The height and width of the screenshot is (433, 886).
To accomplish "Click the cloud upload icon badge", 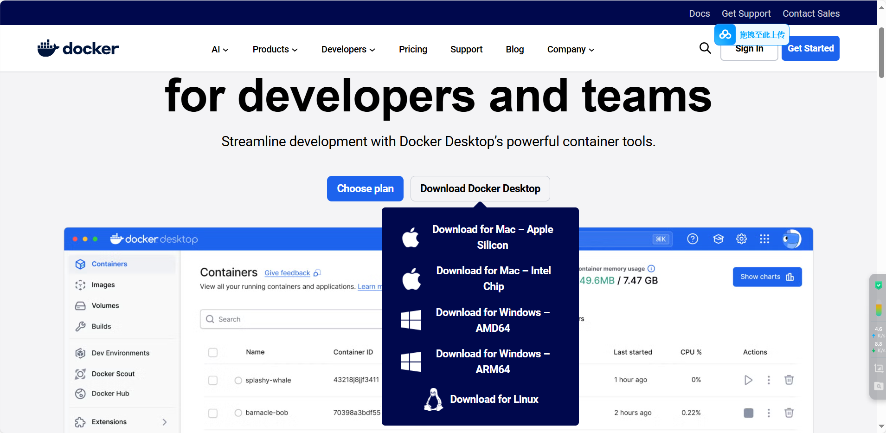I will 725,35.
